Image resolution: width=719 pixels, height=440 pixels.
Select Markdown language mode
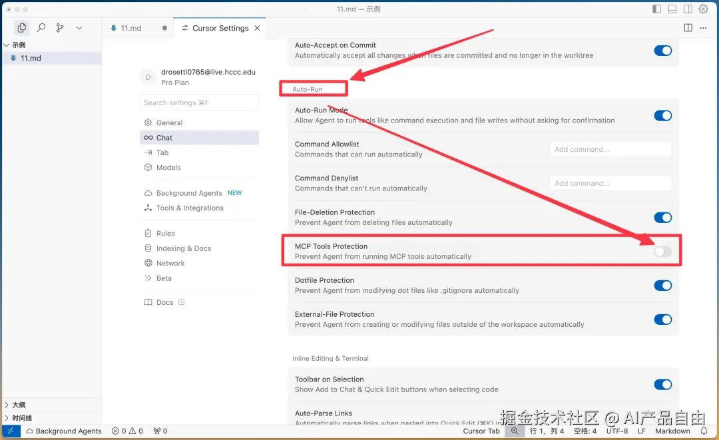coord(672,431)
